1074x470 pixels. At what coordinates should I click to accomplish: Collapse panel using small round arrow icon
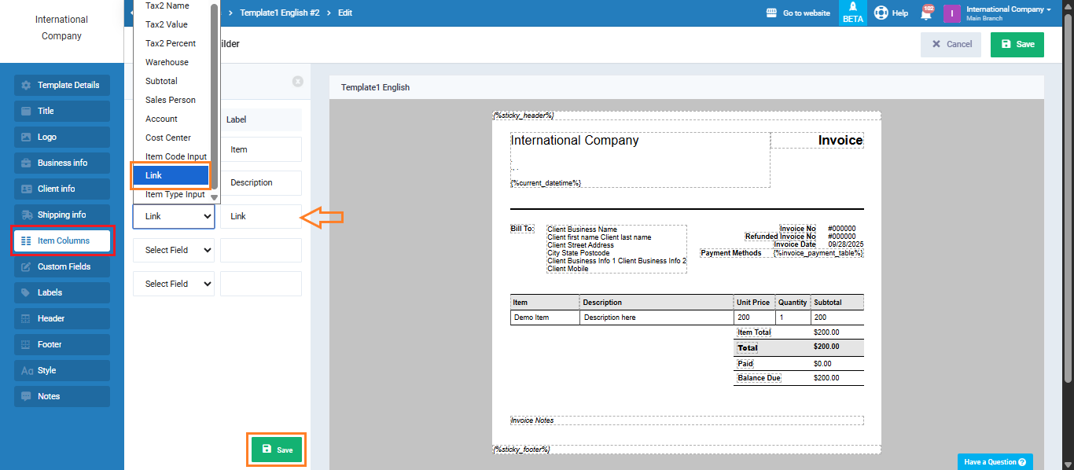tap(297, 81)
